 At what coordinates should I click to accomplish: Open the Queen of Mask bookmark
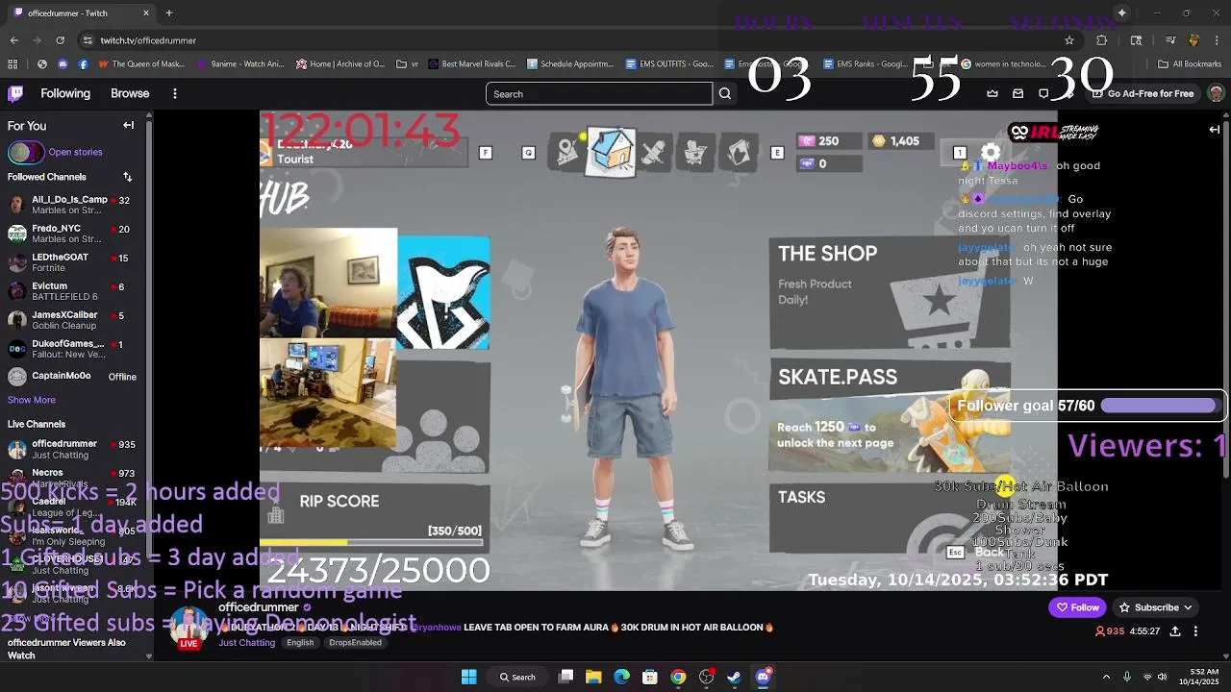[140, 64]
